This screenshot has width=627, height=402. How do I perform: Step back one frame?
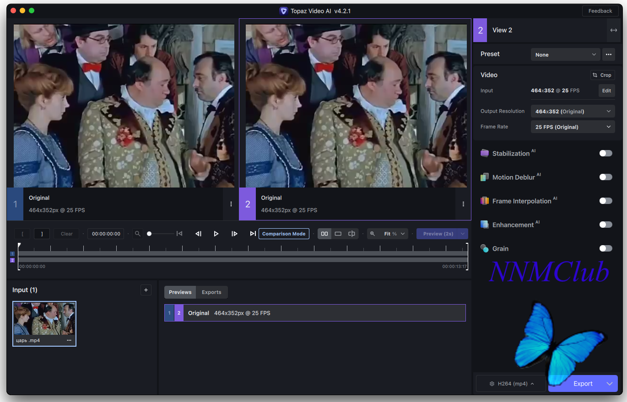pos(198,234)
